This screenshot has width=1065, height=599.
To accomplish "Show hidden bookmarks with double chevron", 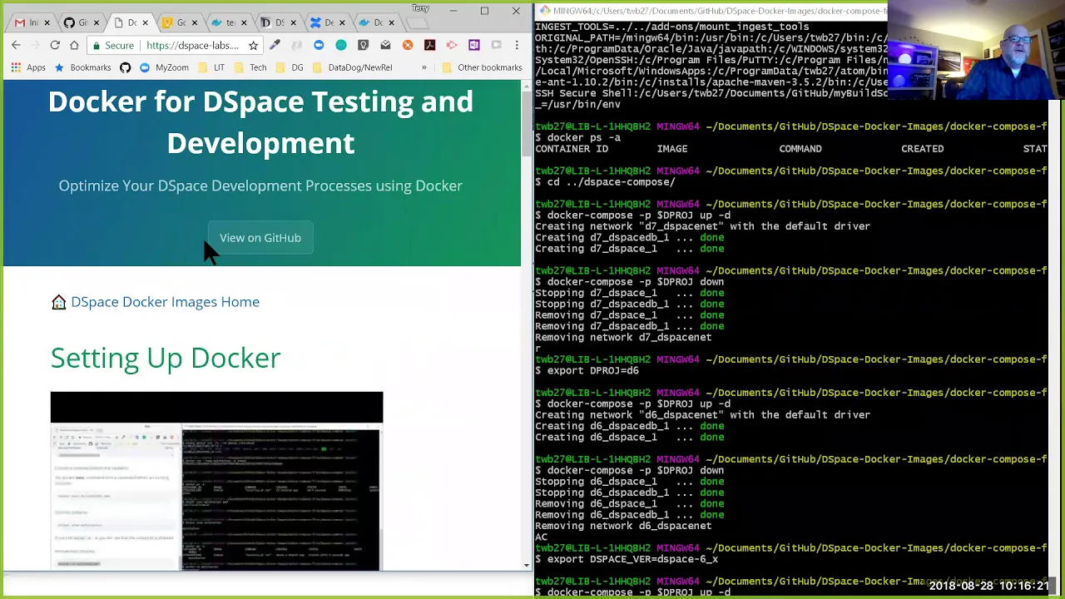I will click(x=424, y=67).
